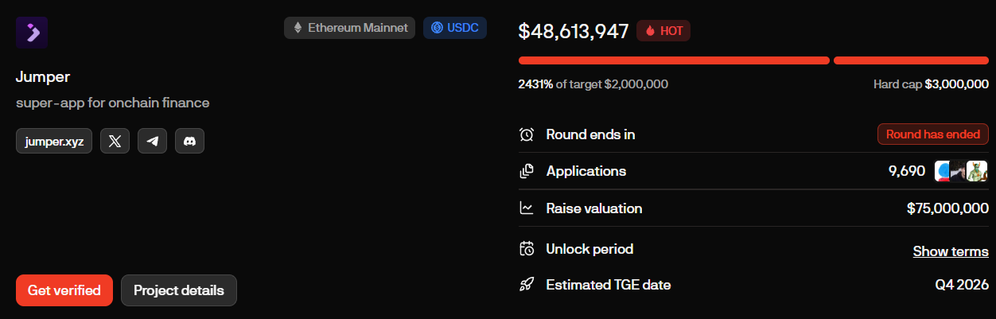Click the USDC currency badge

[x=454, y=28]
